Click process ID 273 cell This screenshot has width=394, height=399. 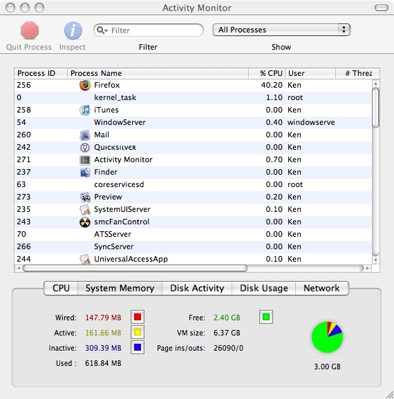[24, 197]
